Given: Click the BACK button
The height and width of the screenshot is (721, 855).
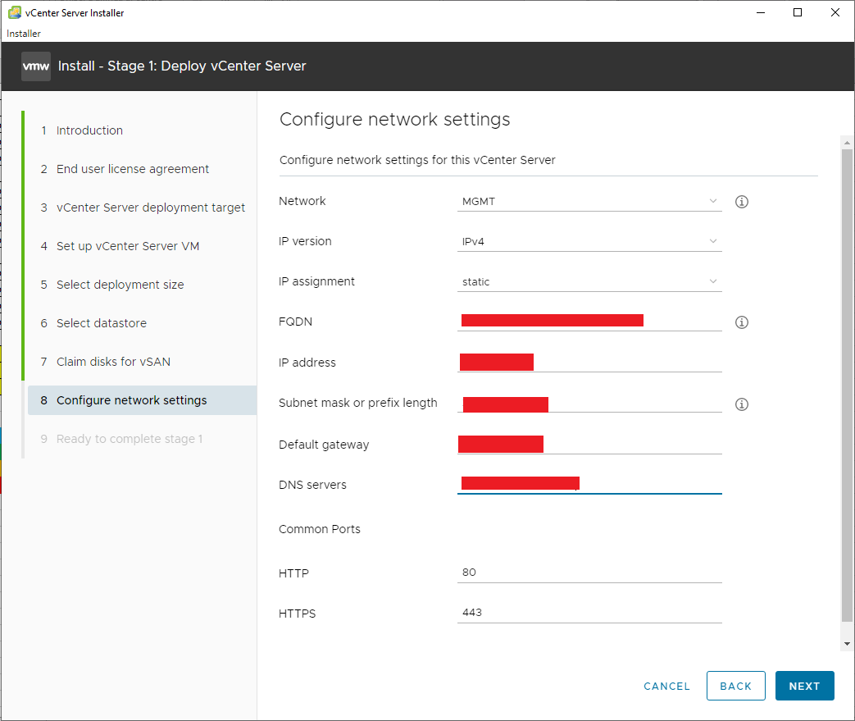Looking at the screenshot, I should click(x=735, y=686).
